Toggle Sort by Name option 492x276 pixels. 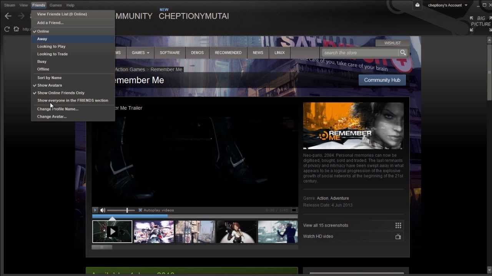pos(73,77)
